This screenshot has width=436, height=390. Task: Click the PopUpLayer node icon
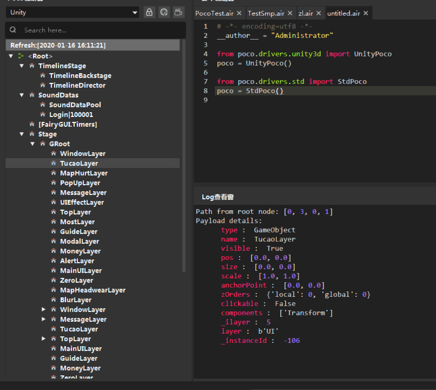coord(54,183)
